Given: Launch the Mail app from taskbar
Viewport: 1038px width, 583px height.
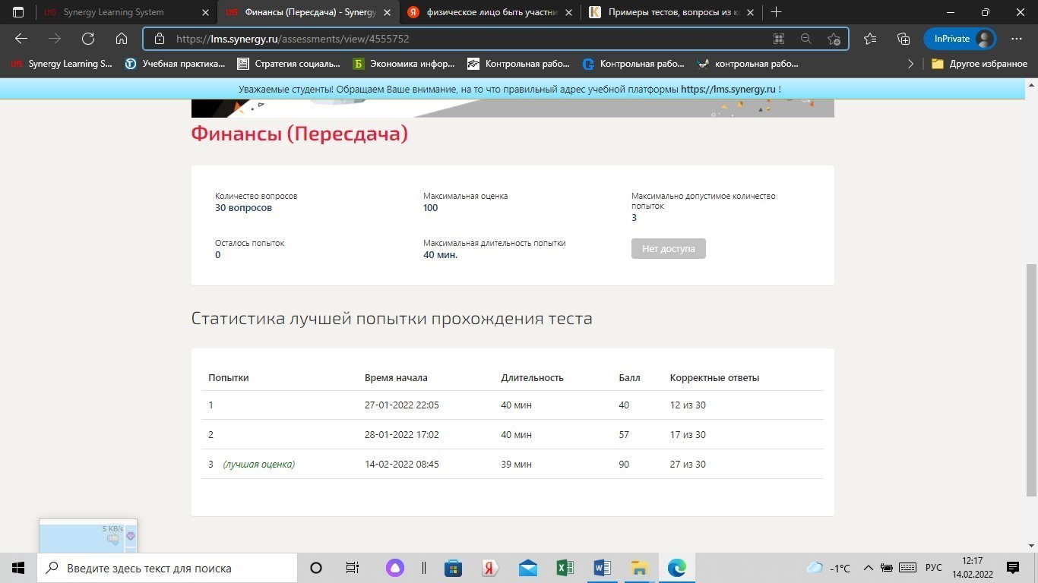Looking at the screenshot, I should coord(527,568).
